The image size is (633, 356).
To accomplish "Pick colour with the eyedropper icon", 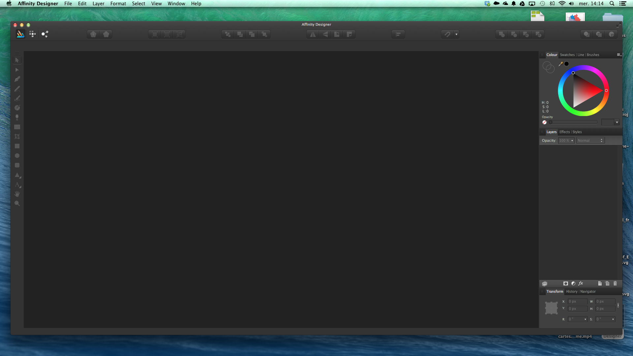I will pyautogui.click(x=561, y=64).
